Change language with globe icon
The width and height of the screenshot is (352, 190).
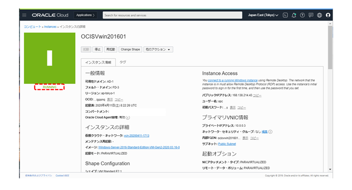[x=320, y=15]
